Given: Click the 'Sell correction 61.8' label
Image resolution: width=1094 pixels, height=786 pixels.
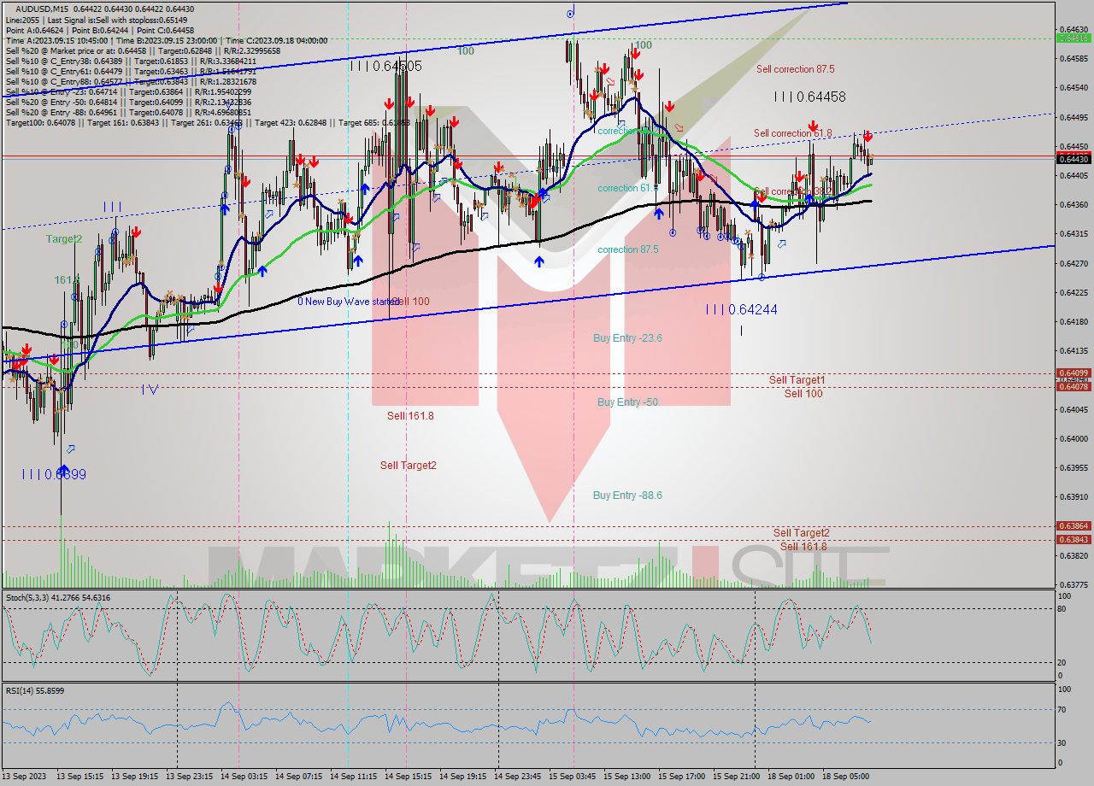Looking at the screenshot, I should [793, 133].
